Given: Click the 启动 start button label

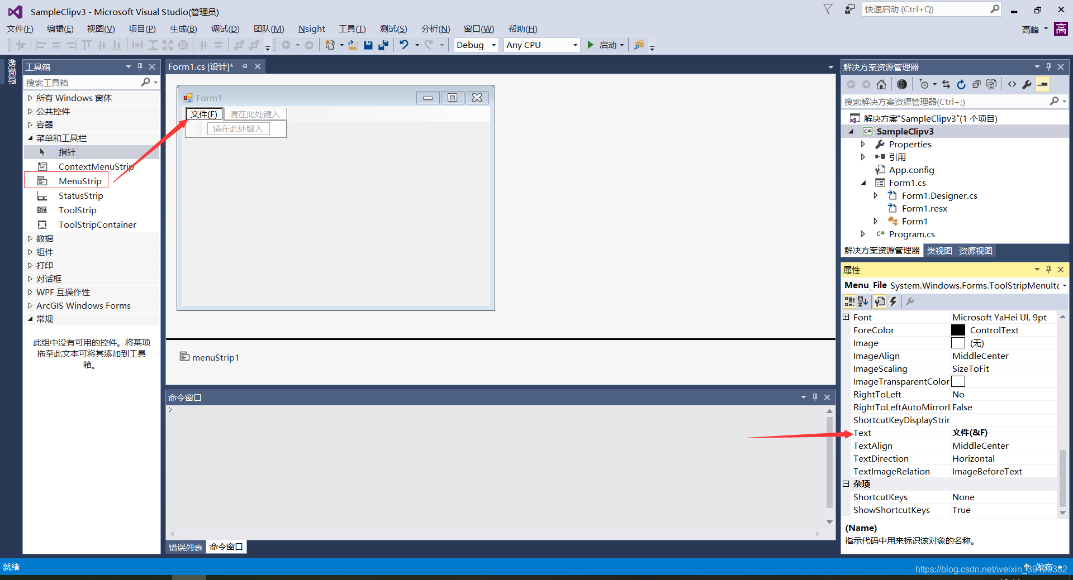Looking at the screenshot, I should tap(608, 45).
